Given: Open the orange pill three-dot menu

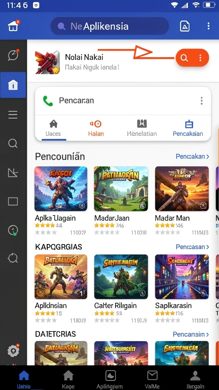Looking at the screenshot, I should click(200, 58).
